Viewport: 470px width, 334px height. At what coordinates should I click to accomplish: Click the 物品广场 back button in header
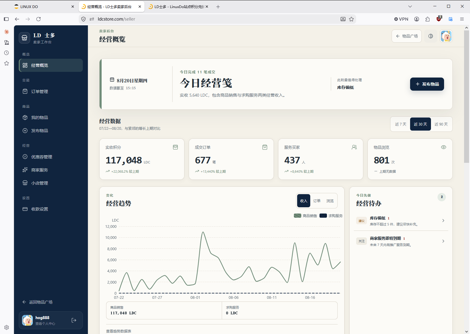pos(407,36)
